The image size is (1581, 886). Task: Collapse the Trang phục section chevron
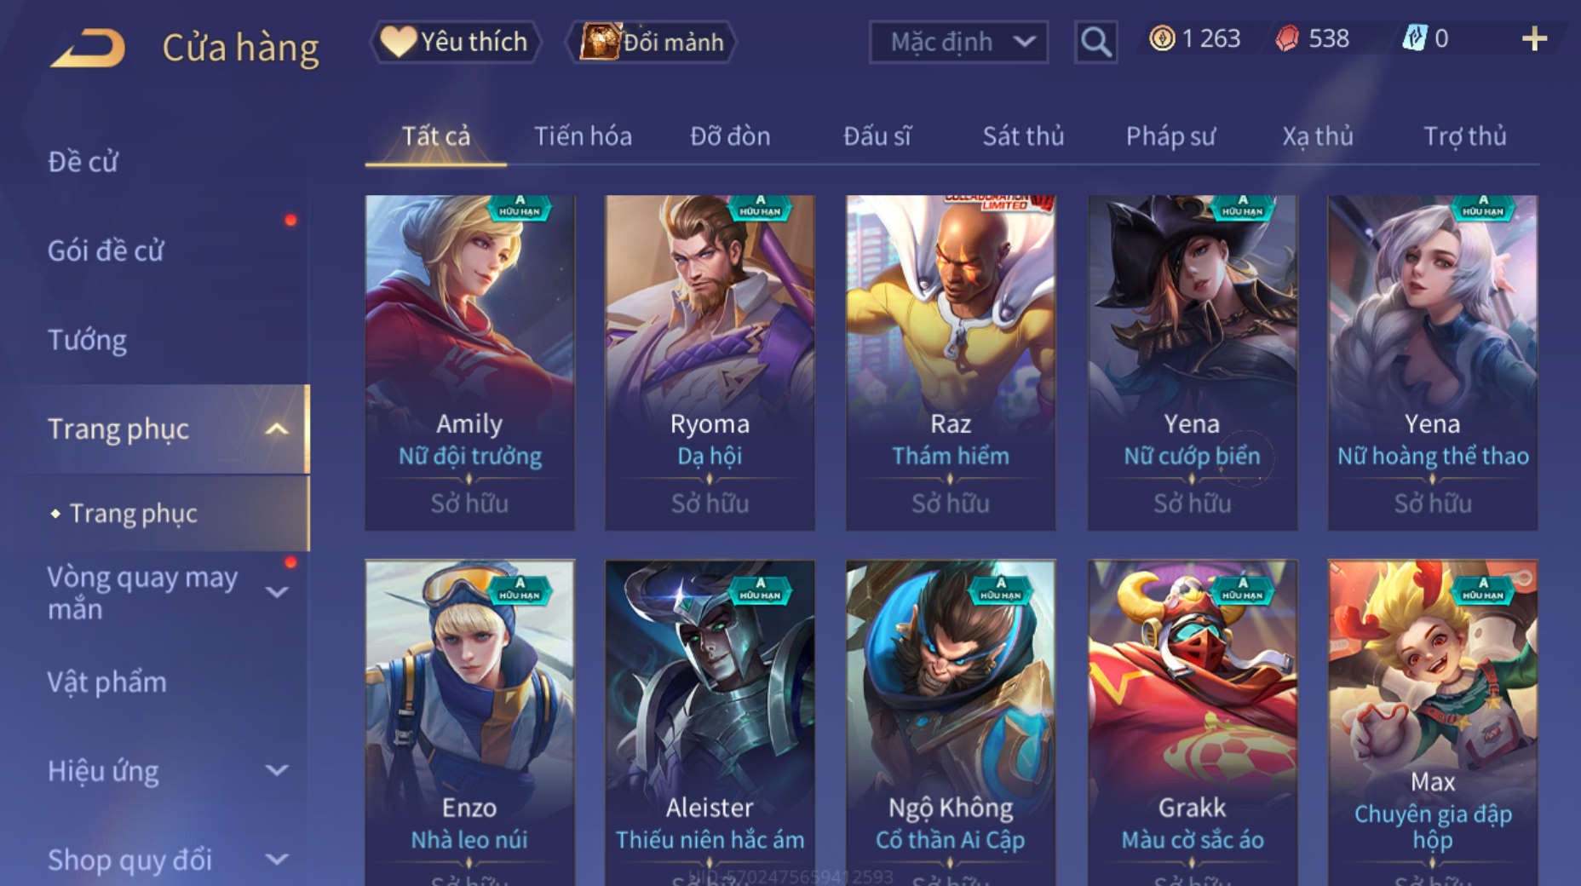(277, 429)
